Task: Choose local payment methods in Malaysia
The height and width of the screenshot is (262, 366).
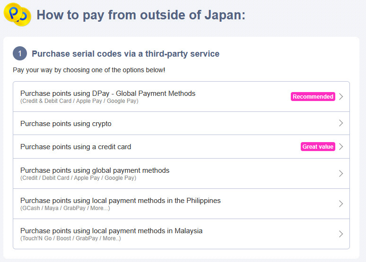Action: click(111, 231)
